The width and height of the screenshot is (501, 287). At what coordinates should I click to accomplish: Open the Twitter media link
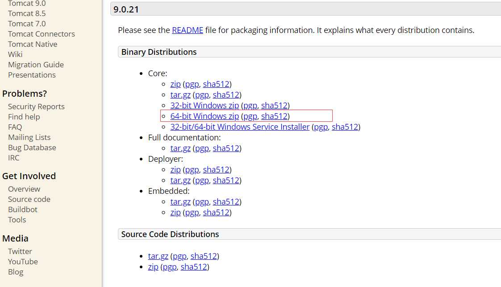[x=20, y=251]
